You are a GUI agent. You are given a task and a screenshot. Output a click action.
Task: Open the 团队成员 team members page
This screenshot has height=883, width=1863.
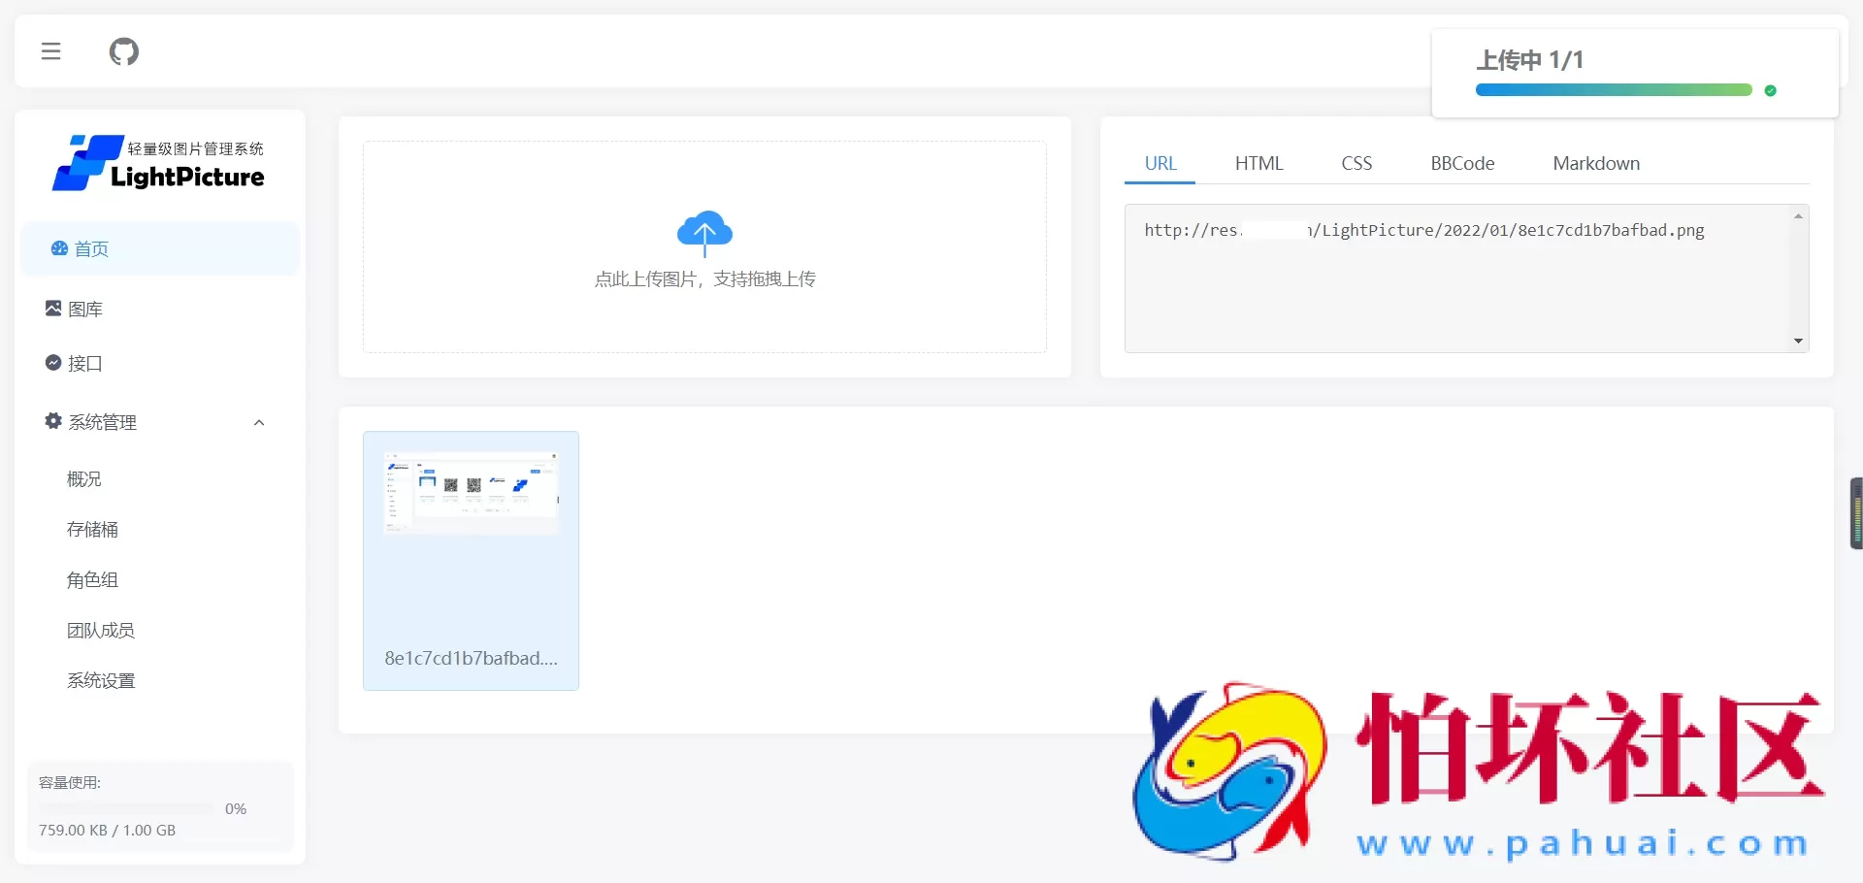101,630
